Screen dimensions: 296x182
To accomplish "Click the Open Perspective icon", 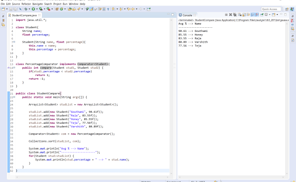I will (287, 9).
